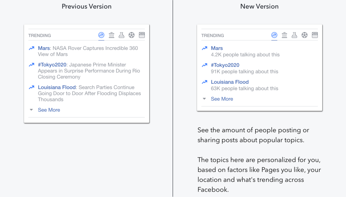
Task: Select Top Trends icon in New Version panel
Action: pyautogui.click(x=274, y=35)
